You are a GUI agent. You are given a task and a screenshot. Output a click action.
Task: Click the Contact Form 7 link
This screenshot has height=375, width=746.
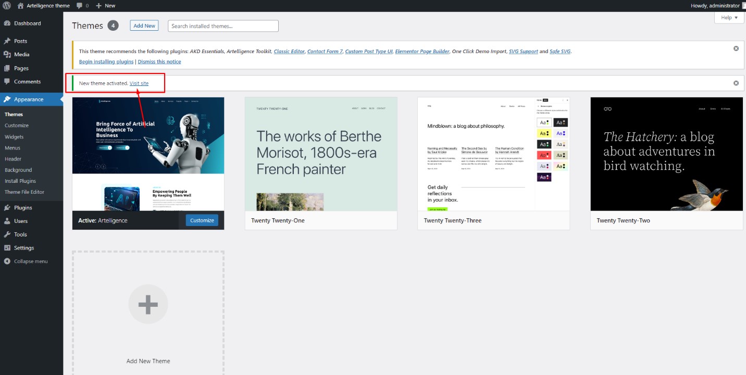325,52
